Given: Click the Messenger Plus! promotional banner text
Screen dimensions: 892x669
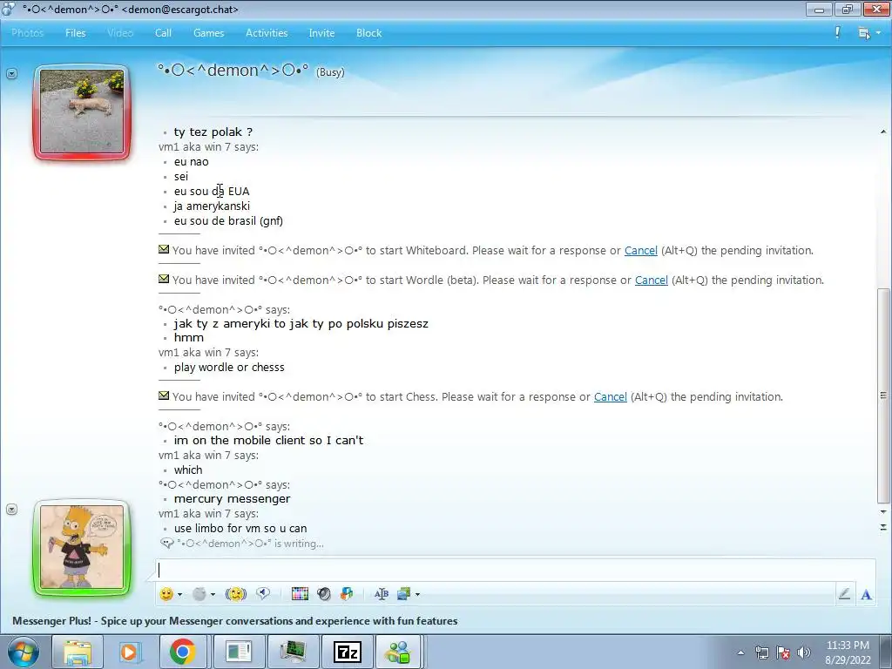Looking at the screenshot, I should [235, 620].
